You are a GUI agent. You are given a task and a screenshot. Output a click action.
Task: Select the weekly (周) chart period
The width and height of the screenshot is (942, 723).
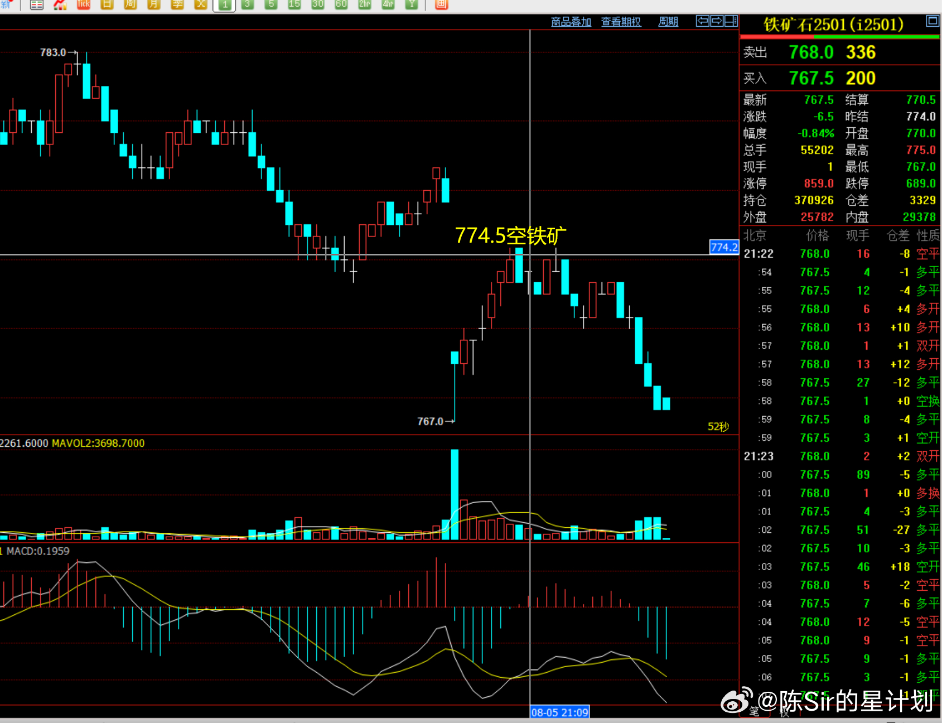coord(131,4)
